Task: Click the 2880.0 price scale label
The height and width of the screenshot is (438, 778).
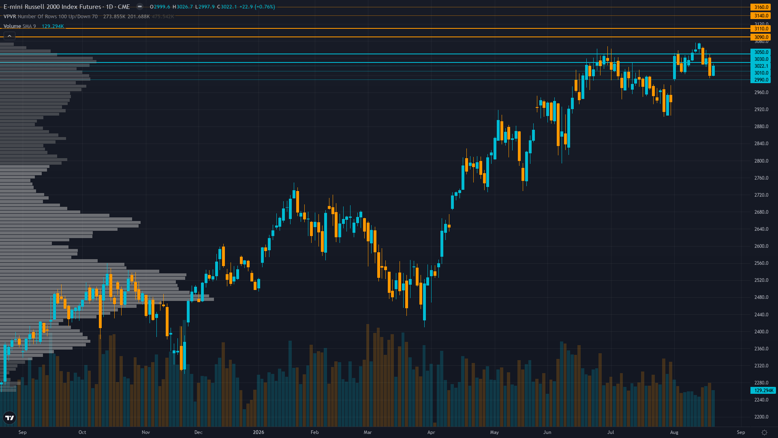Action: (x=761, y=127)
